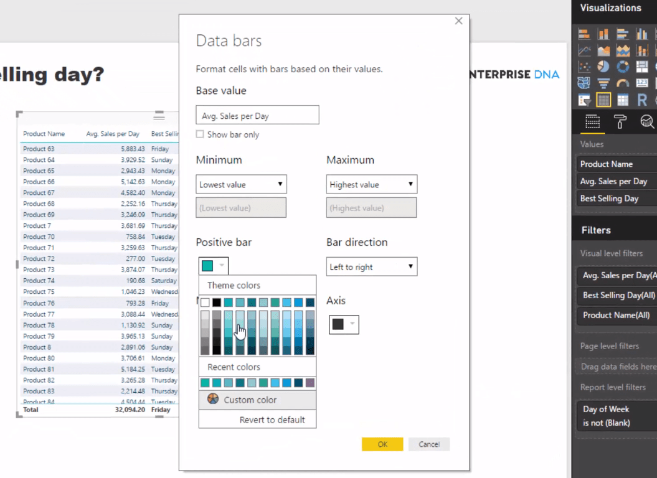Select the Product 63 row
The height and width of the screenshot is (478, 657).
[x=99, y=149]
